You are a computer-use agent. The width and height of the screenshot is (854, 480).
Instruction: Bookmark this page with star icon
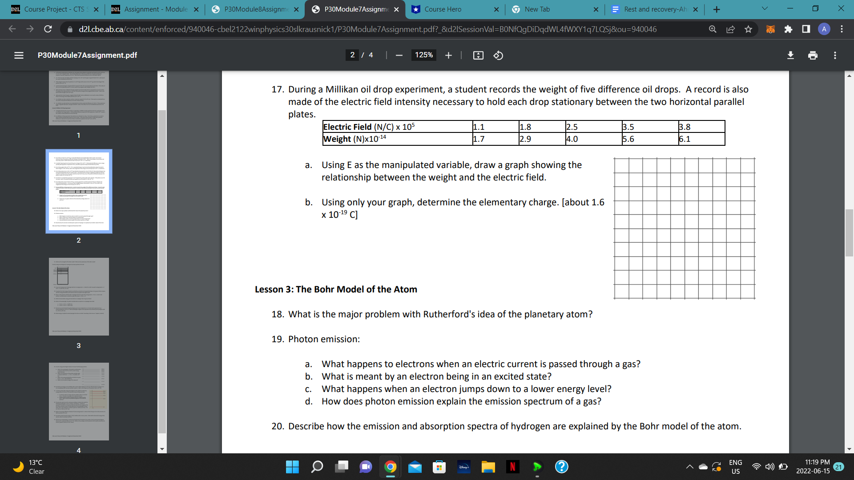coord(748,29)
